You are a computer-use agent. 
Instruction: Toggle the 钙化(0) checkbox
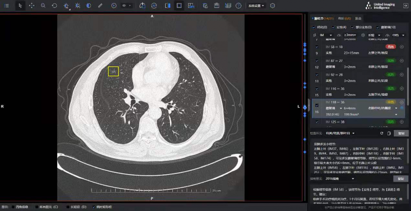(314, 27)
